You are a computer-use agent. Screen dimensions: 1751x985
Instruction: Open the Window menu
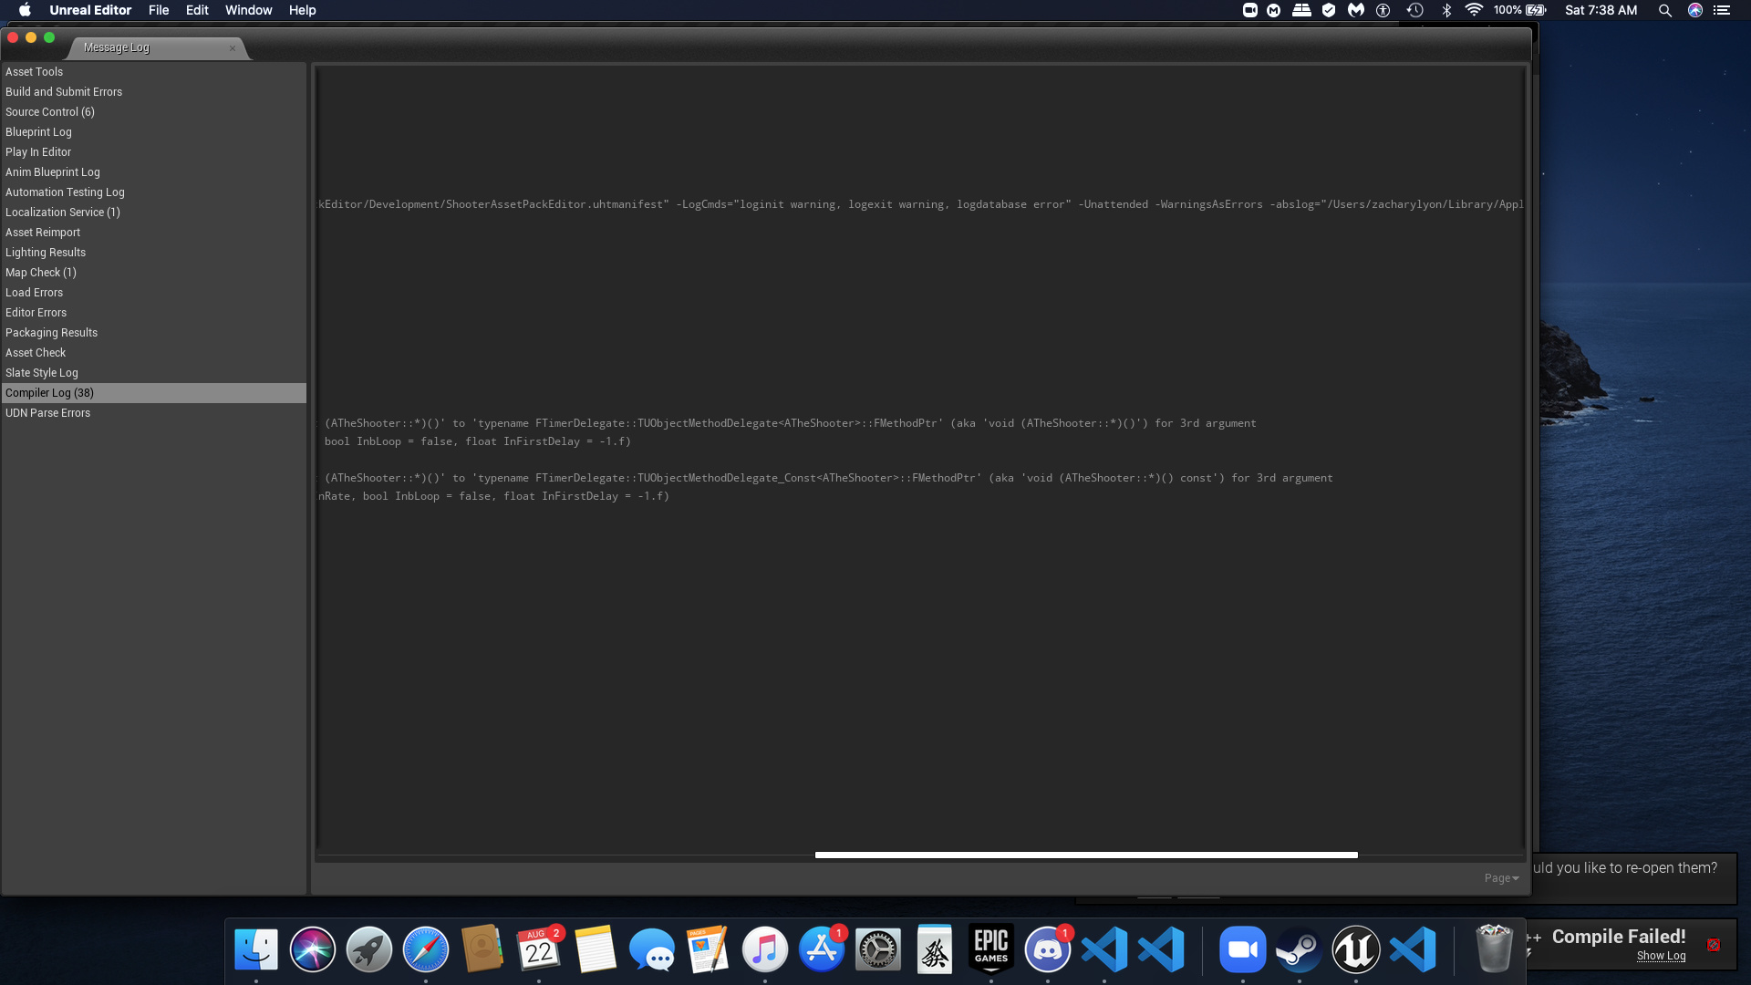pos(248,11)
